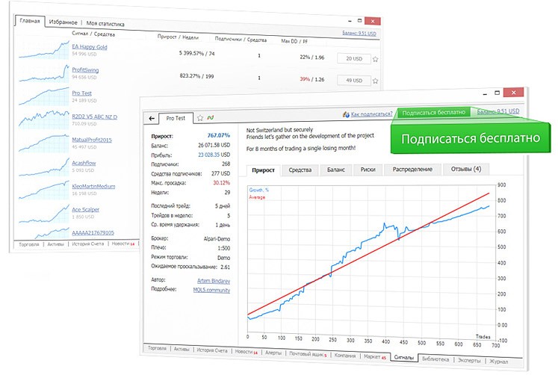The image size is (558, 375).
Task: Add Pro Test signal to favorites star
Action: (200, 118)
